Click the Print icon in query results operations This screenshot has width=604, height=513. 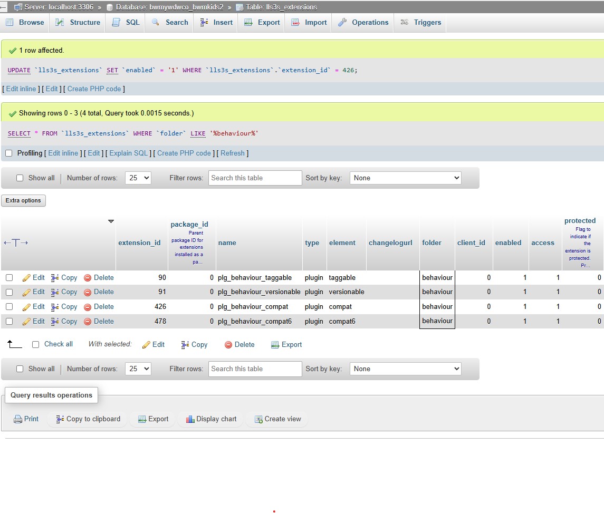click(x=18, y=419)
